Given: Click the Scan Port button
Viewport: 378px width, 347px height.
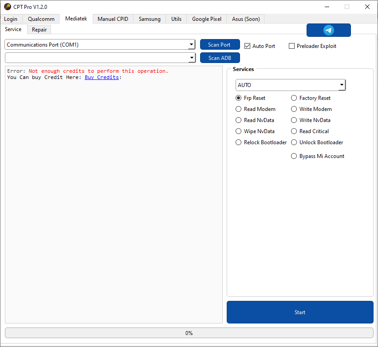Looking at the screenshot, I should point(220,44).
